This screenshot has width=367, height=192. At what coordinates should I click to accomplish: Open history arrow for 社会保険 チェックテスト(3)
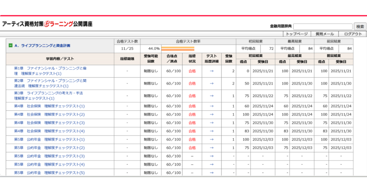211,123
